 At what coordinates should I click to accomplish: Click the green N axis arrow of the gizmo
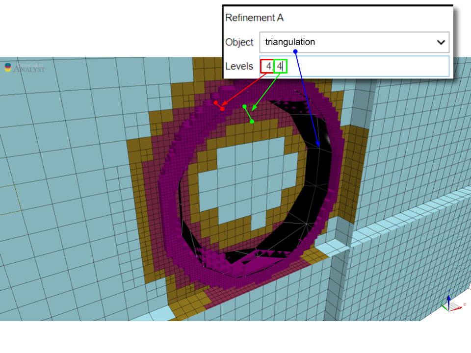(x=443, y=308)
